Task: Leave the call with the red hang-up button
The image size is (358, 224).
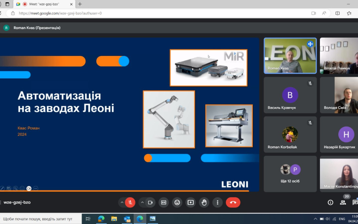Action: 233,202
